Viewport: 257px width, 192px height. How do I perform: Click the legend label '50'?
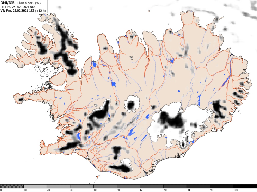click(118, 190)
